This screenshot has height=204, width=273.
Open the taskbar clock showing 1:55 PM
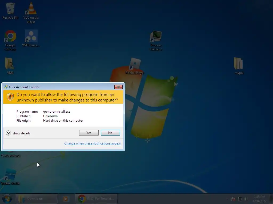click(259, 199)
